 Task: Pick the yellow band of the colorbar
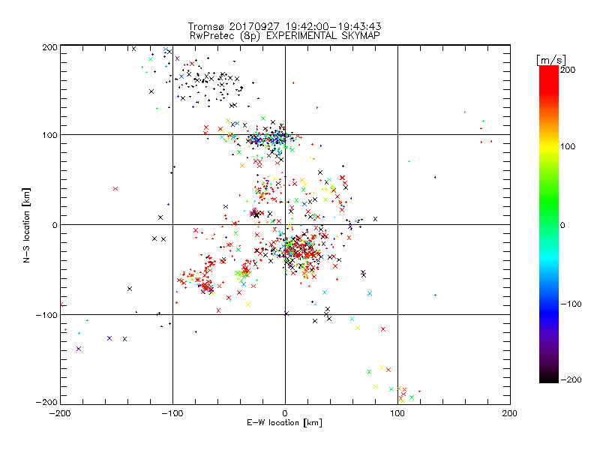click(x=549, y=146)
